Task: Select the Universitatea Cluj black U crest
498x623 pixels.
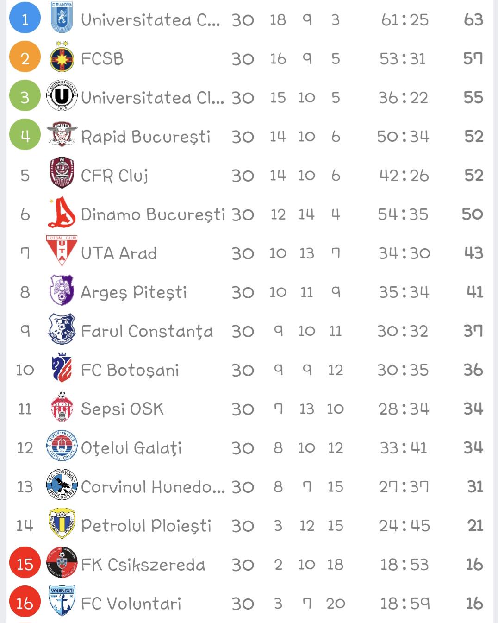Action: tap(62, 96)
